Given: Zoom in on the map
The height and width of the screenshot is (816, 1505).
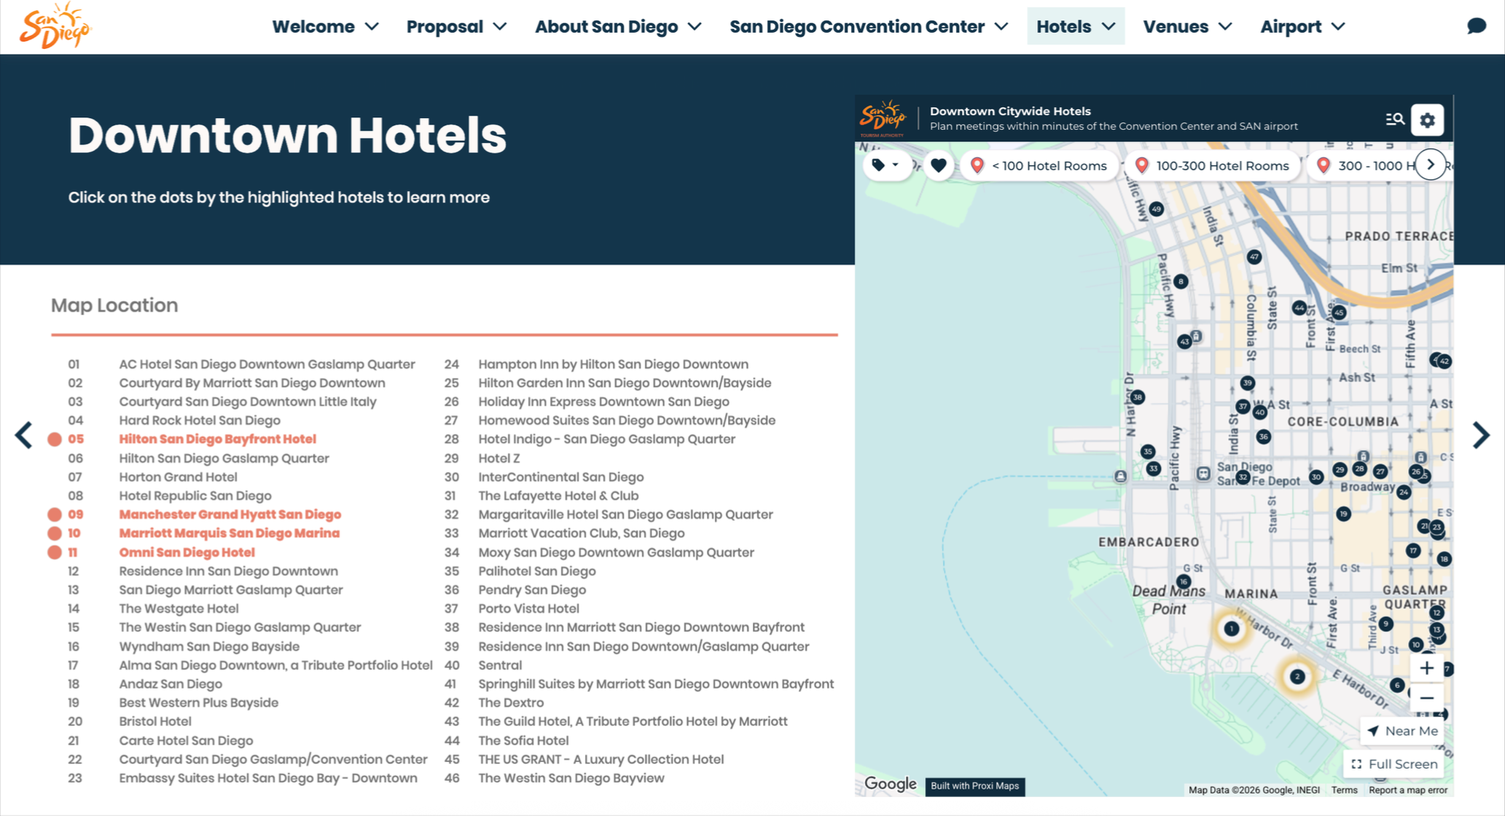Looking at the screenshot, I should (x=1426, y=668).
